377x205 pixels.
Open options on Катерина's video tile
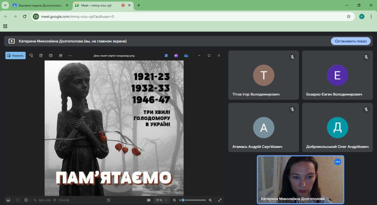pos(338,162)
